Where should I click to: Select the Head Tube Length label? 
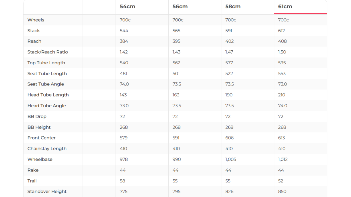[x=48, y=95]
